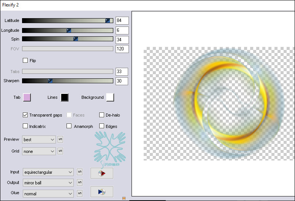Enable the Flip checkbox

(25, 60)
